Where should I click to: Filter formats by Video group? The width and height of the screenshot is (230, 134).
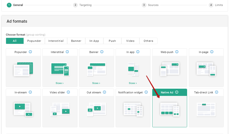tap(130, 41)
